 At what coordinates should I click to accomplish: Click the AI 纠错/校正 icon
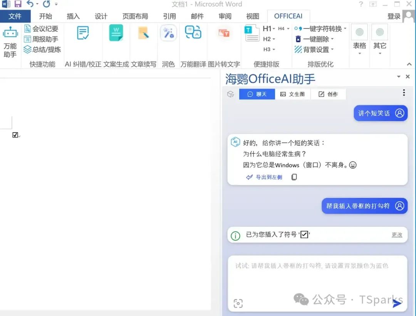(83, 33)
